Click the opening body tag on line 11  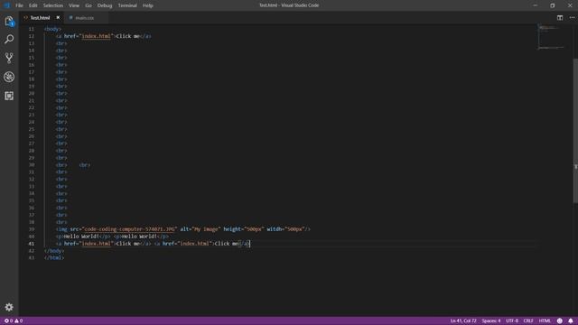pos(52,29)
